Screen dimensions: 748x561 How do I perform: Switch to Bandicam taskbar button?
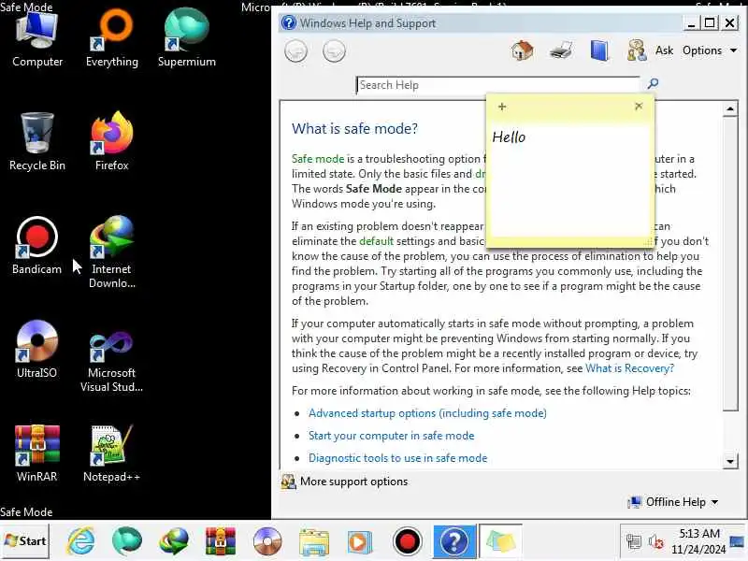click(x=407, y=541)
